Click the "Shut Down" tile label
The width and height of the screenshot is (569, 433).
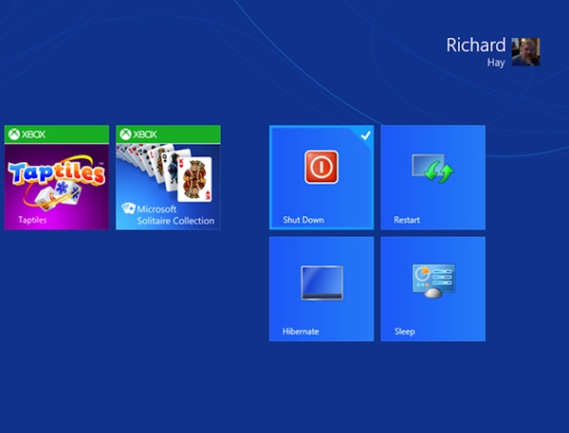pos(303,220)
